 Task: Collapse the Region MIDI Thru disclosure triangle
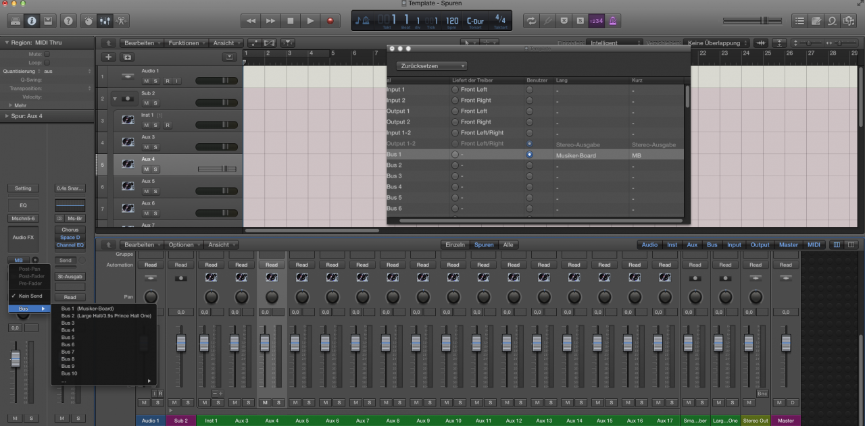[5, 43]
